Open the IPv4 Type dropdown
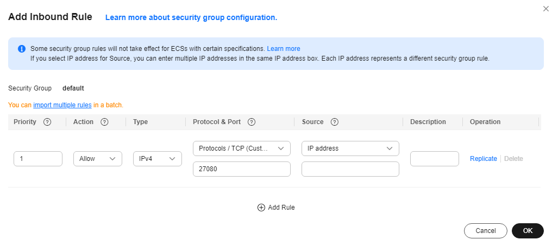This screenshot has width=552, height=246. [158, 159]
